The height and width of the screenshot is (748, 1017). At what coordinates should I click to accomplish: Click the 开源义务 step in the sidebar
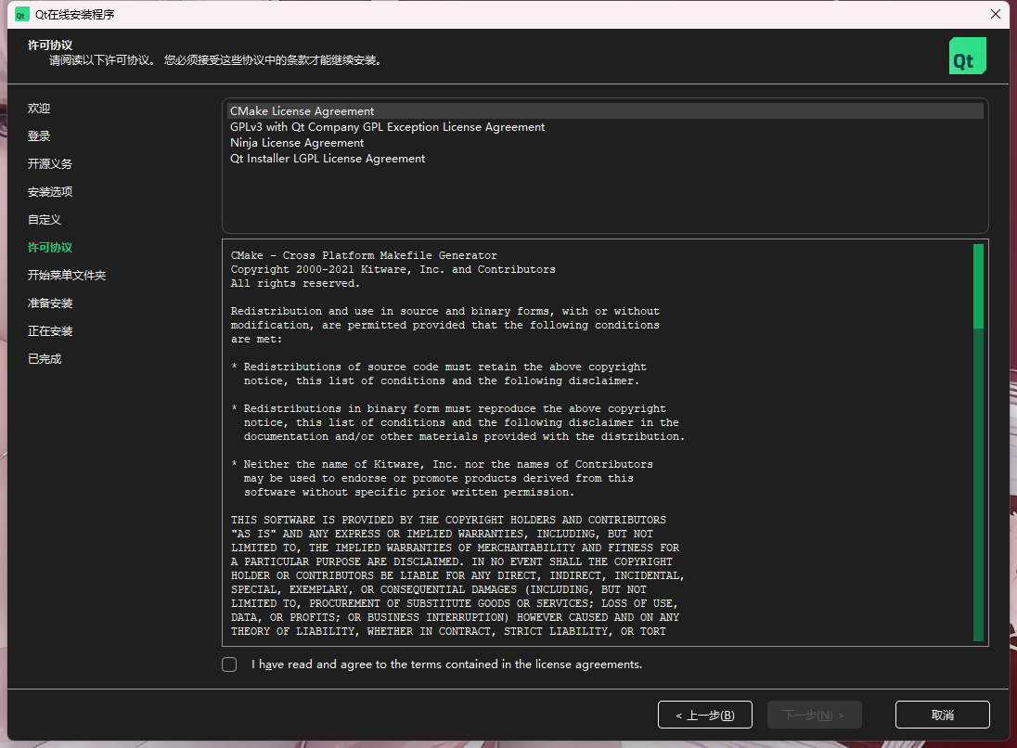(50, 164)
